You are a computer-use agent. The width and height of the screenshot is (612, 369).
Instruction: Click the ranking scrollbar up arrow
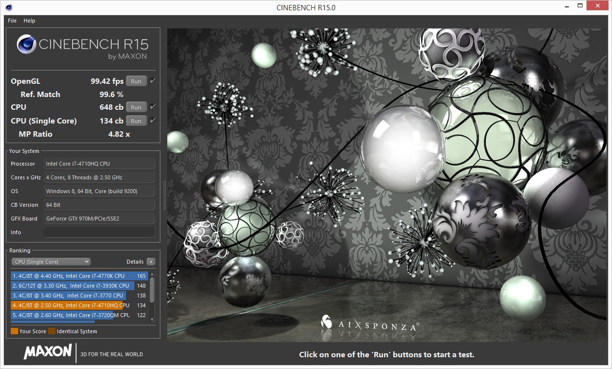(152, 274)
